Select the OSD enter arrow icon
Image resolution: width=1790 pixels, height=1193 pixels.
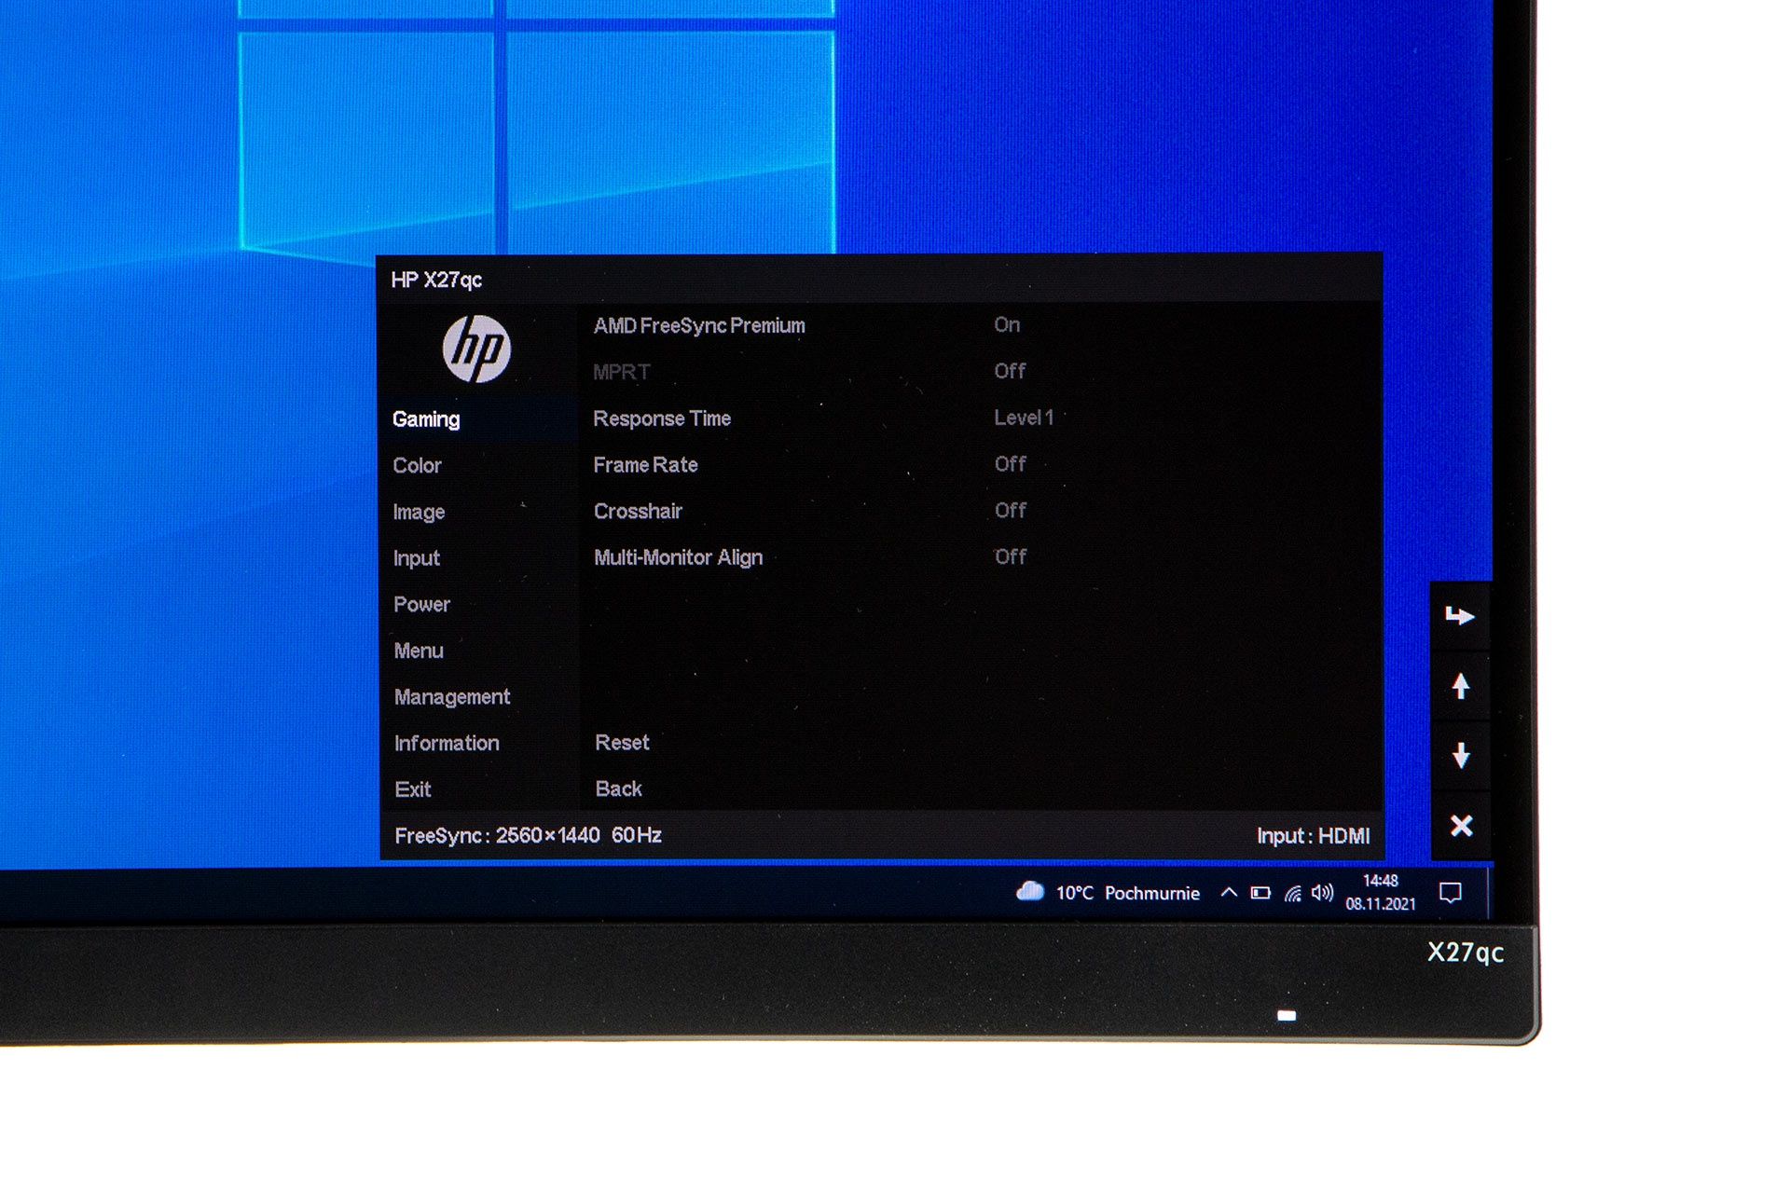coord(1460,615)
